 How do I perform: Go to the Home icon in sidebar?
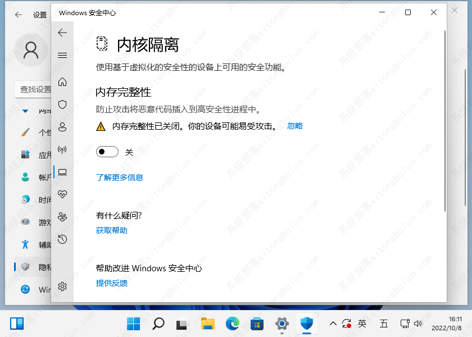point(62,82)
